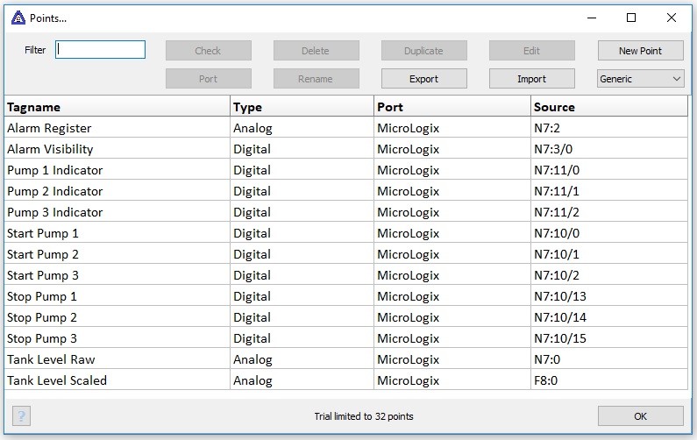
Task: Click Digital type of Alarm Visibility
Action: (x=302, y=149)
